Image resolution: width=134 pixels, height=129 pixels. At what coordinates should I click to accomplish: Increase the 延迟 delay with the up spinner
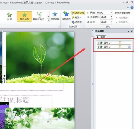coord(111,21)
